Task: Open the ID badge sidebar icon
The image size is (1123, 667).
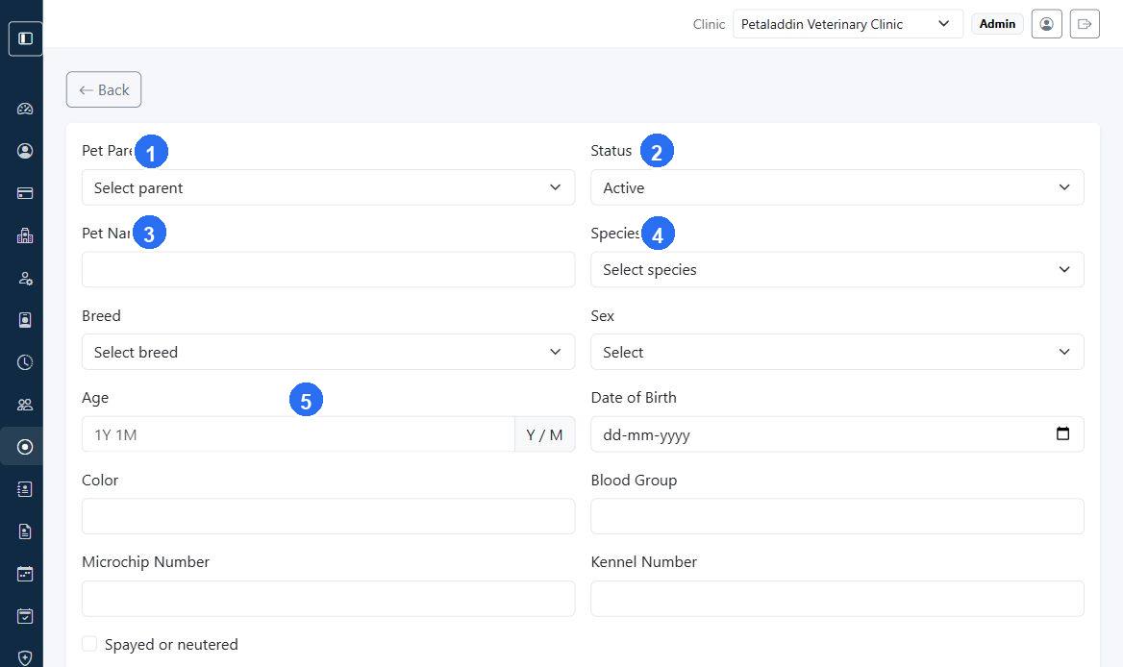Action: tap(25, 320)
